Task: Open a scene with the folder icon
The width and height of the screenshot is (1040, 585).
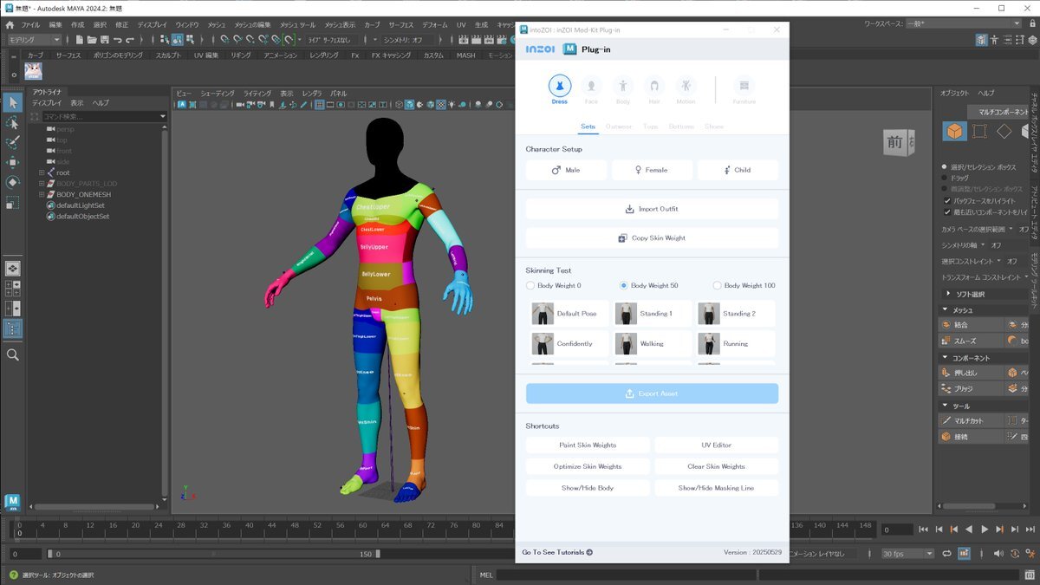Action: [x=92, y=39]
